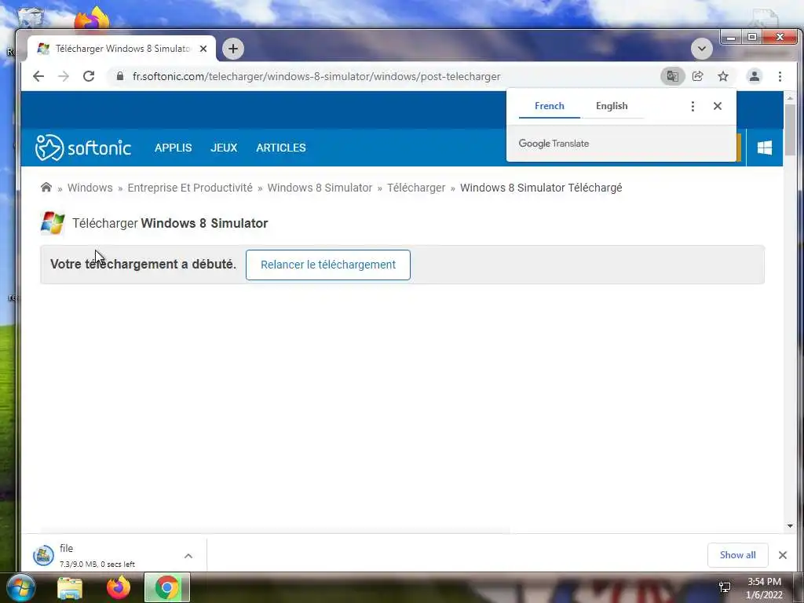804x603 pixels.
Task: Go back to the previous page
Action: (x=38, y=76)
